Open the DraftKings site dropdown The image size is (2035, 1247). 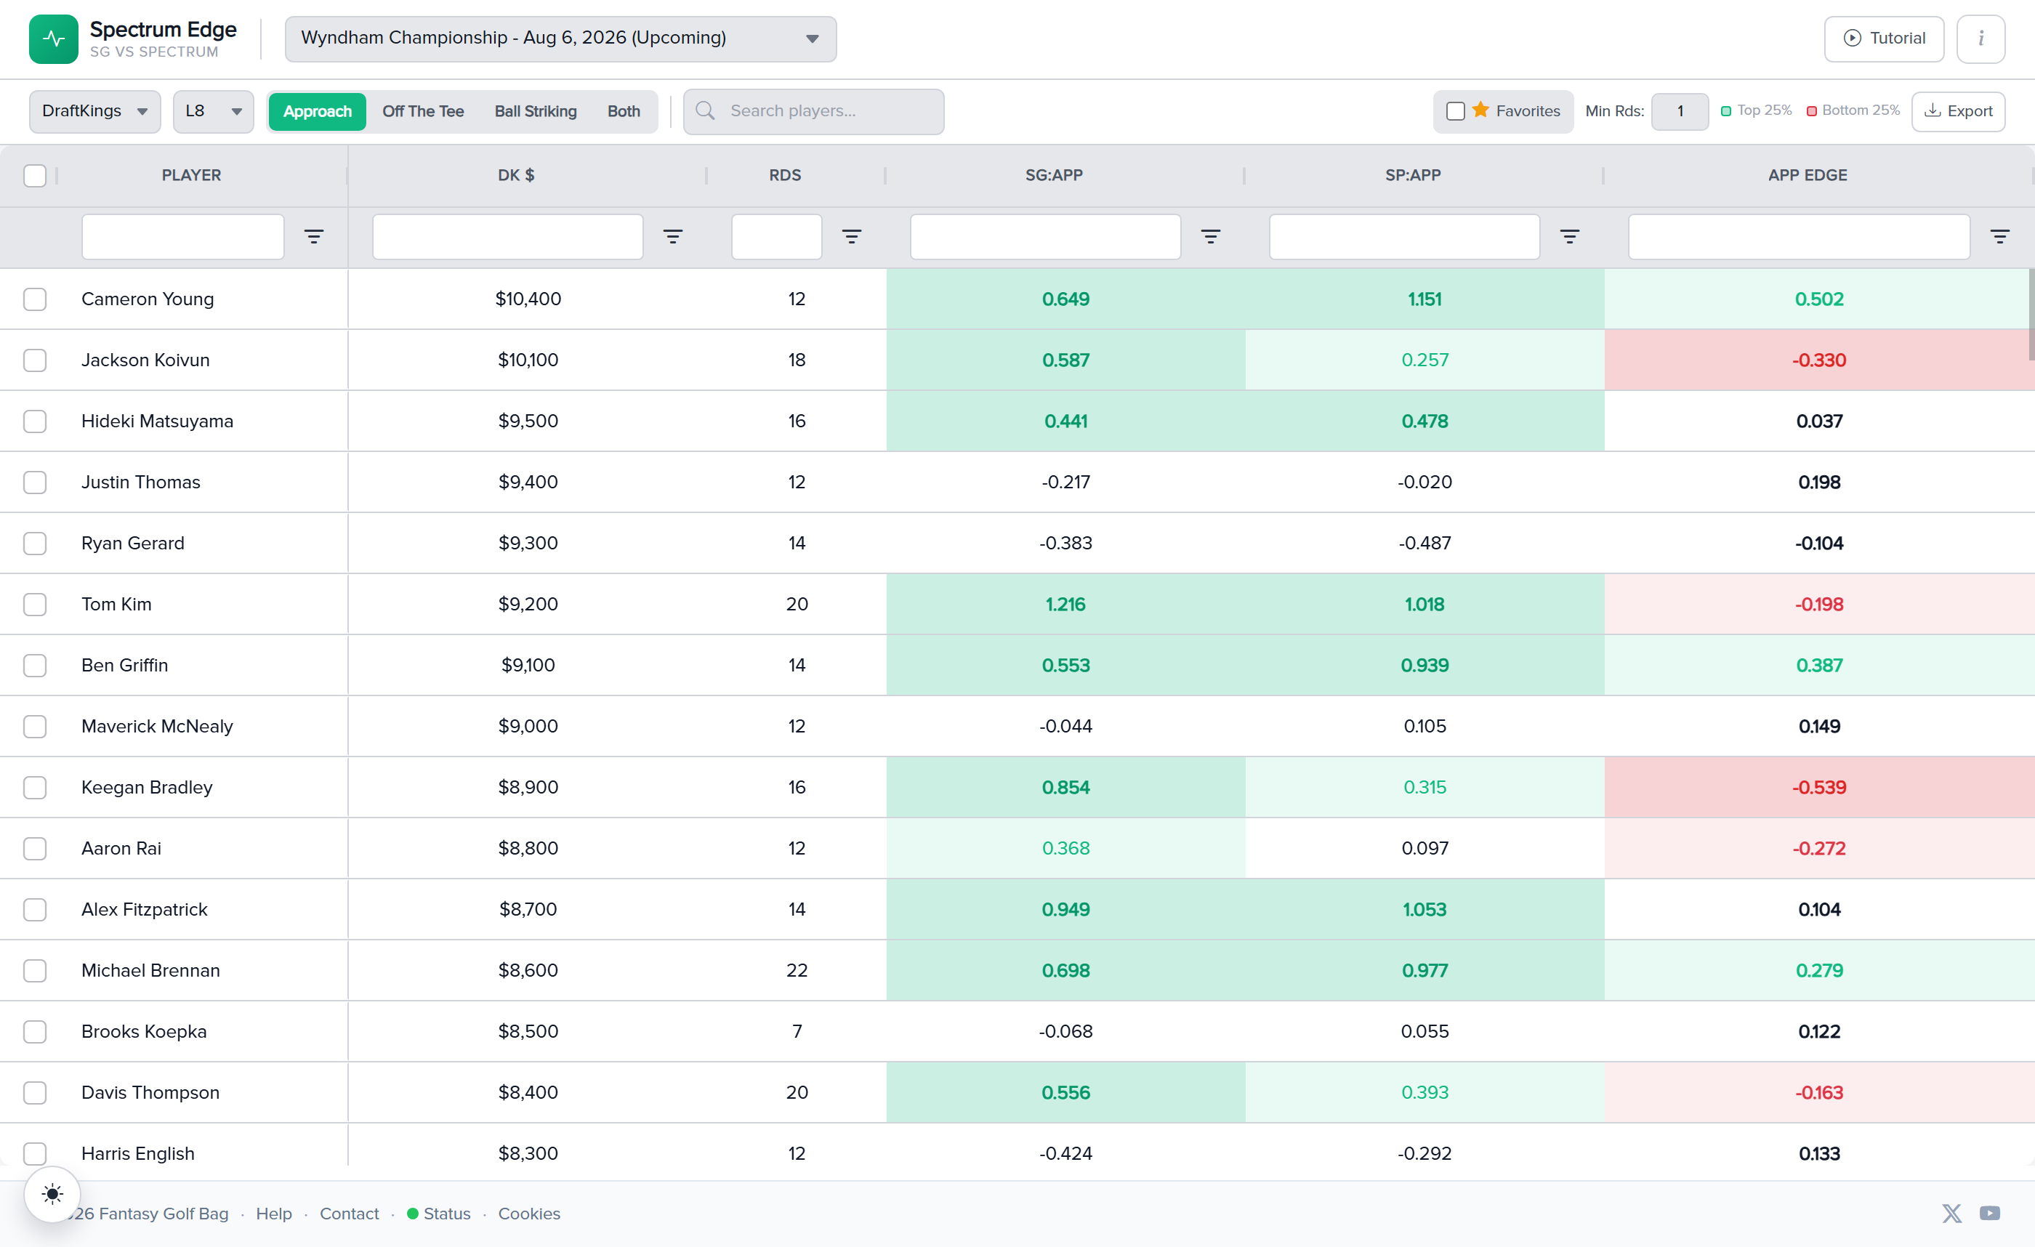coord(95,111)
